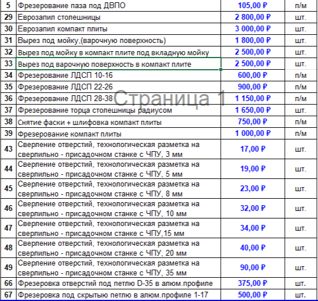Image resolution: width=318 pixels, height=301 pixels.
Task: Click price 90,00 ₽
Action: (253, 268)
